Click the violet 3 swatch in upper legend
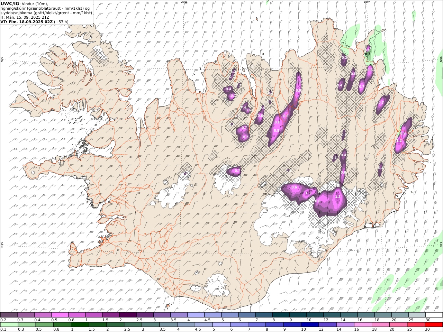The image size is (443, 332). (x=162, y=315)
